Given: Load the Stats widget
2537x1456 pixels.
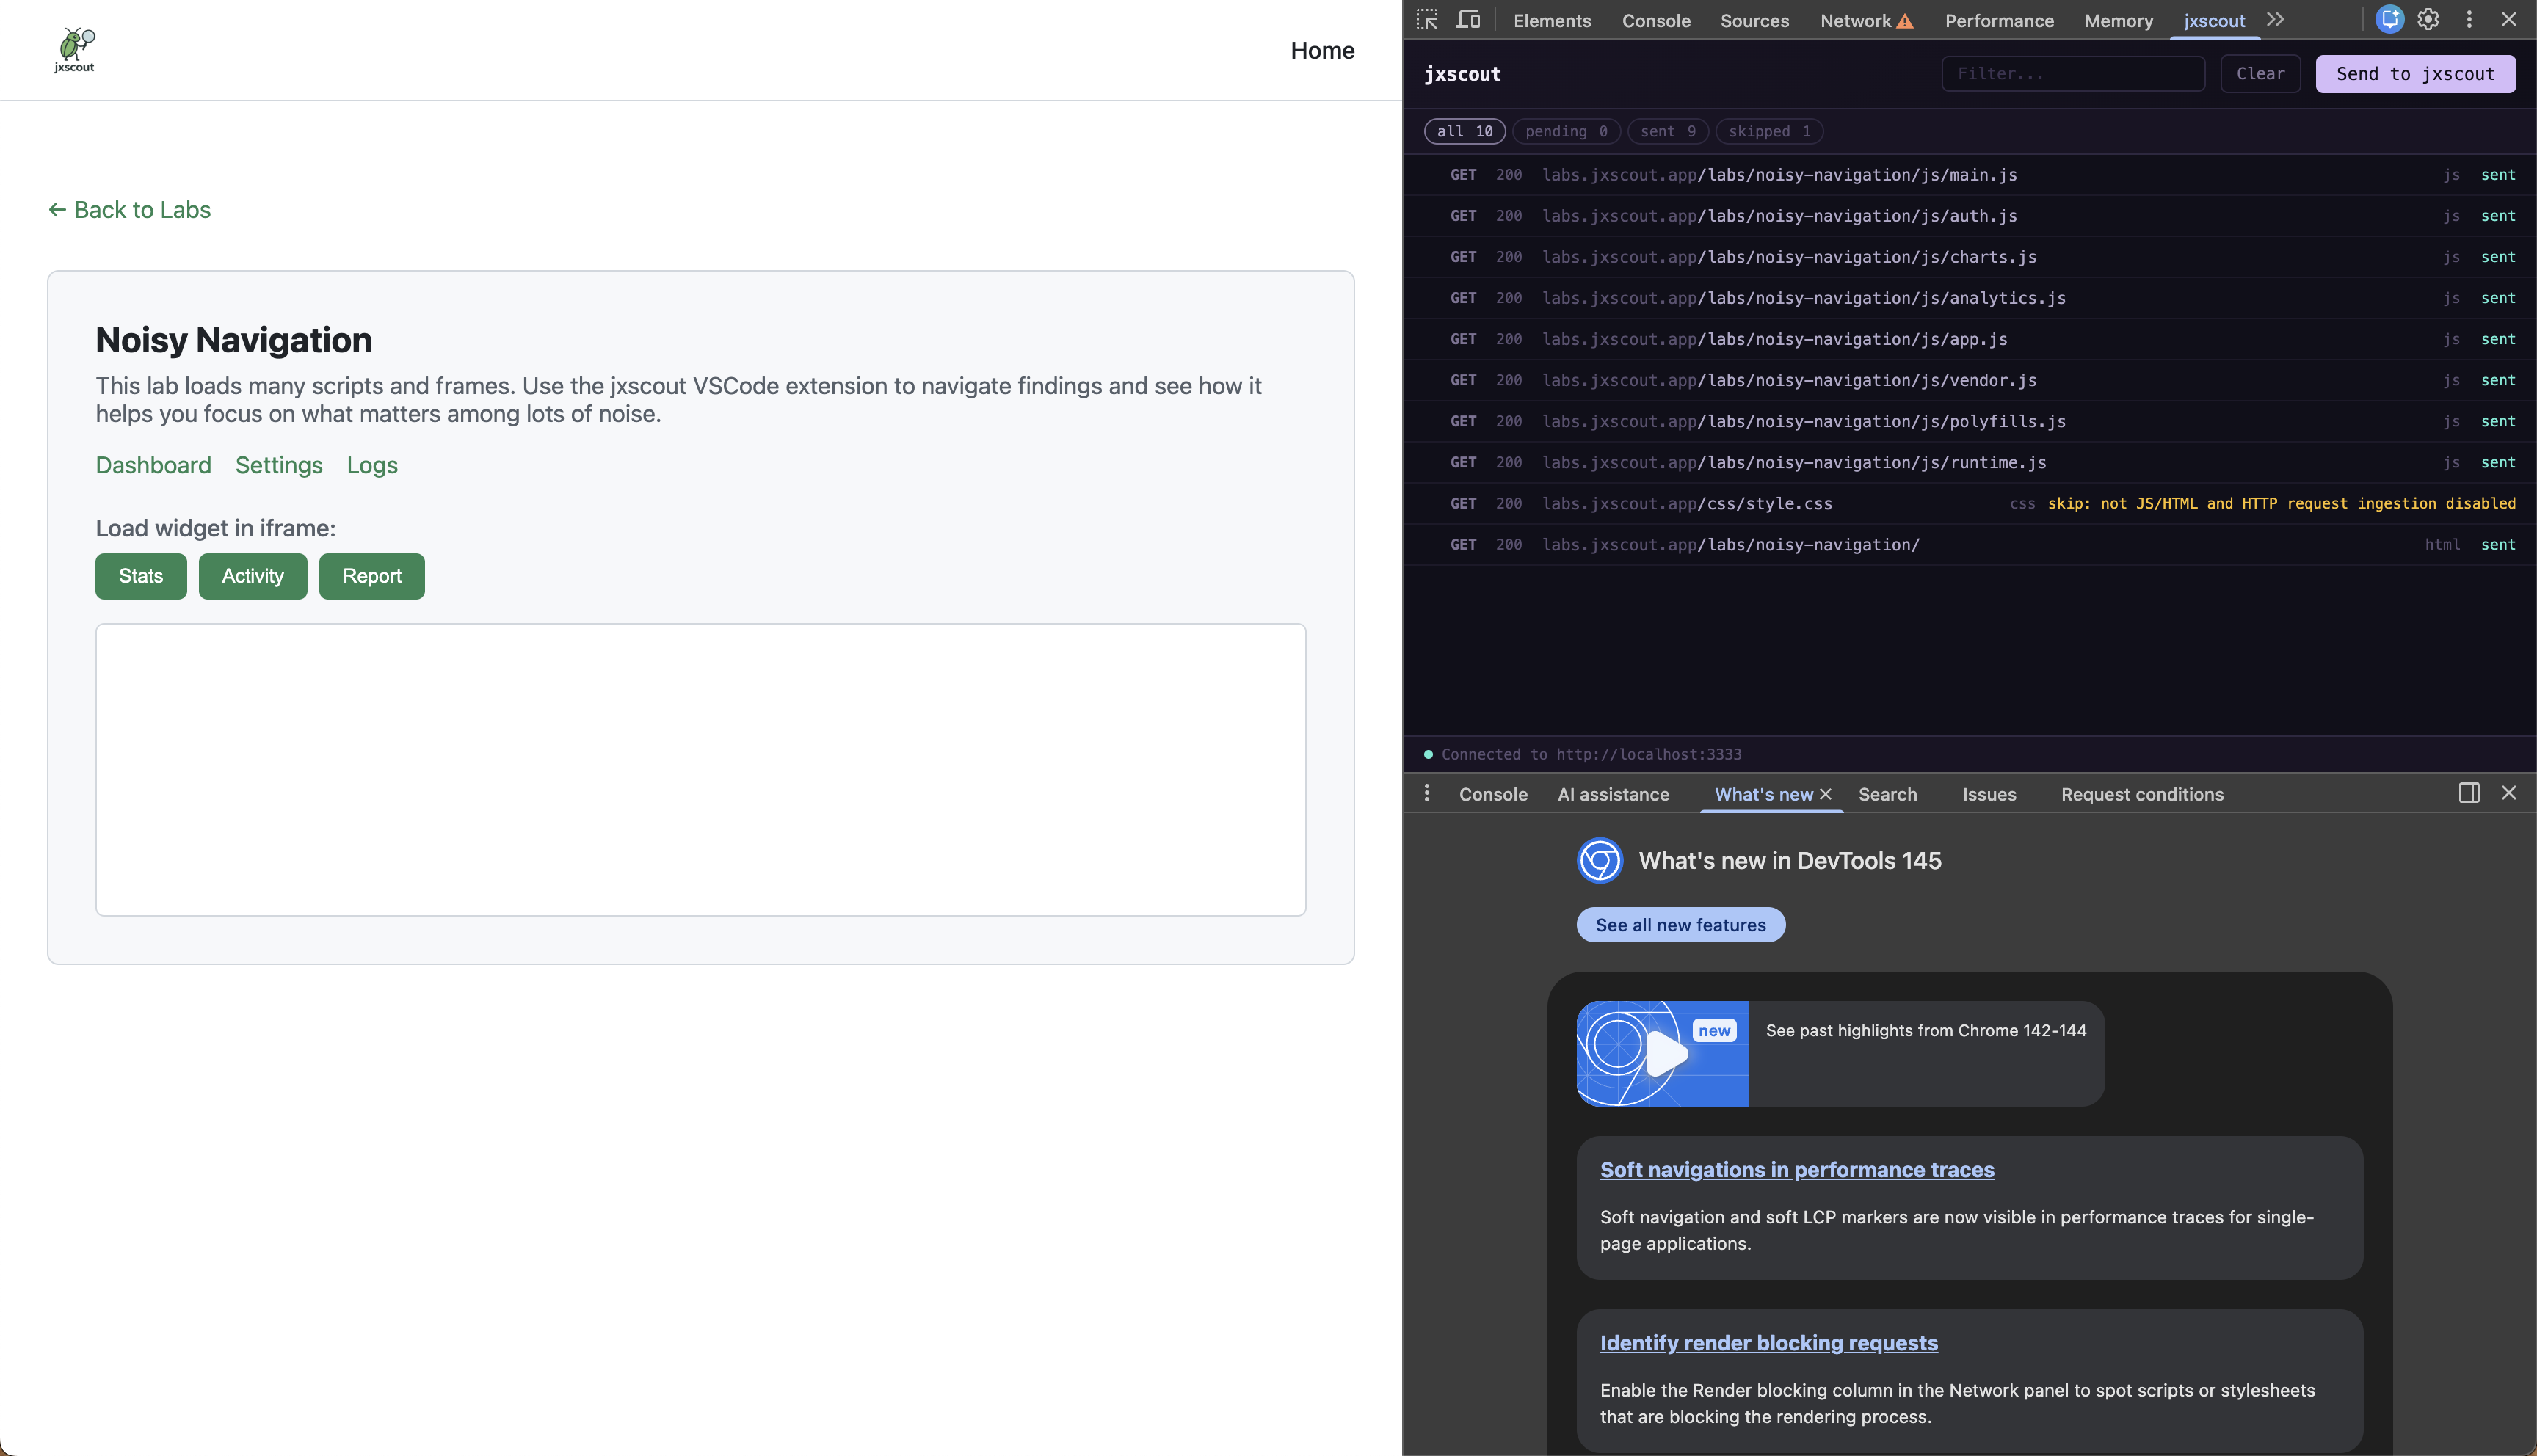Looking at the screenshot, I should (141, 576).
